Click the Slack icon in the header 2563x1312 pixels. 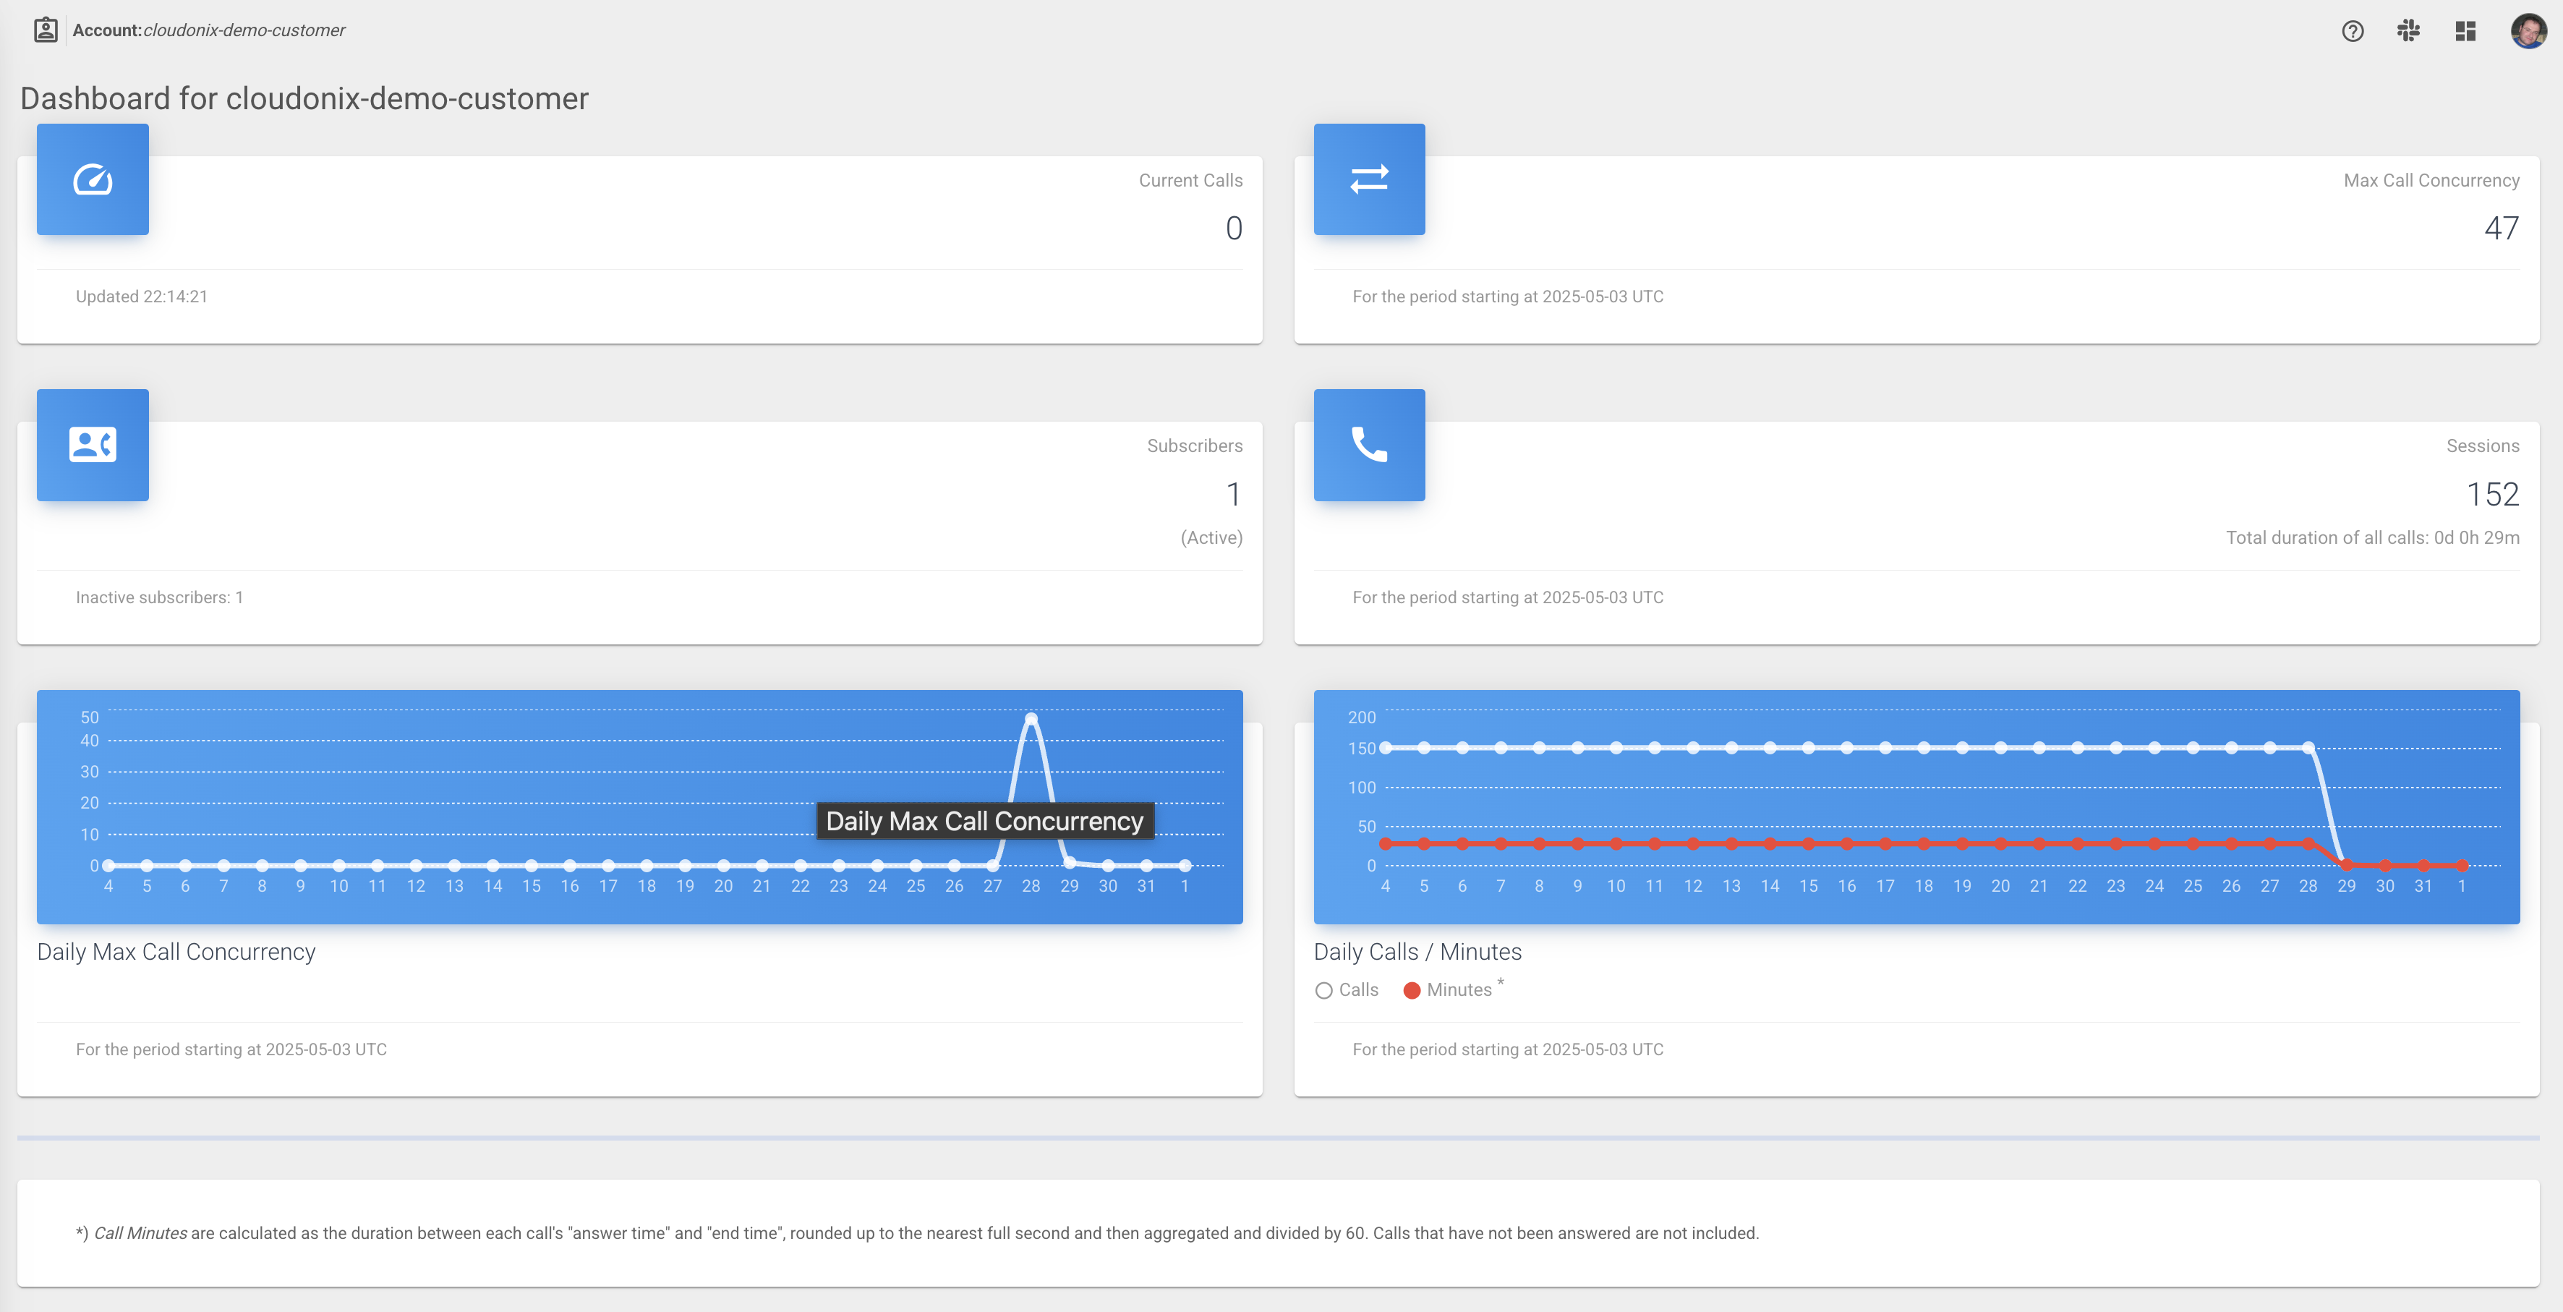2408,31
